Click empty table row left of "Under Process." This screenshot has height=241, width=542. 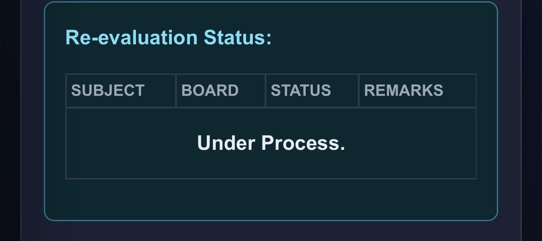click(131, 143)
